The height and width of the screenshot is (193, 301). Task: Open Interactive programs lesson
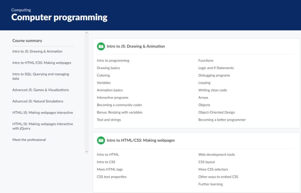coord(113,97)
